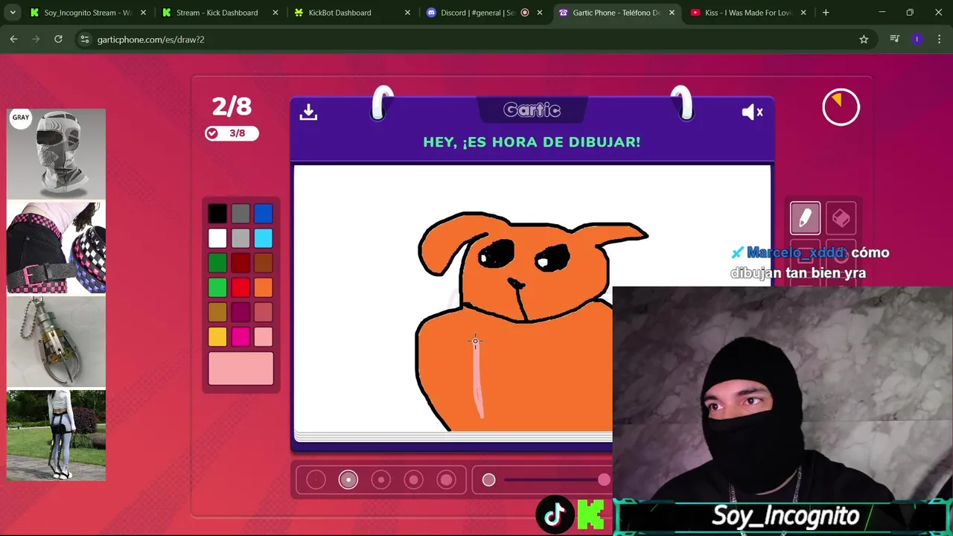953x536 pixels.
Task: Click the 2/8 round counter text
Action: pos(232,106)
